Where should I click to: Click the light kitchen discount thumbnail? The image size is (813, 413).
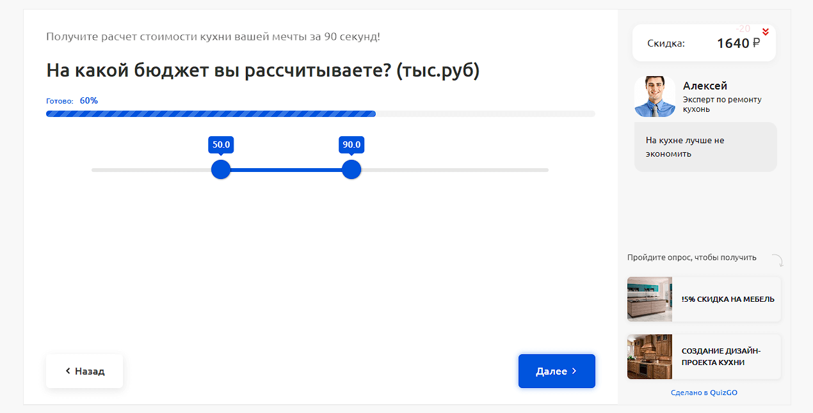[x=650, y=299]
